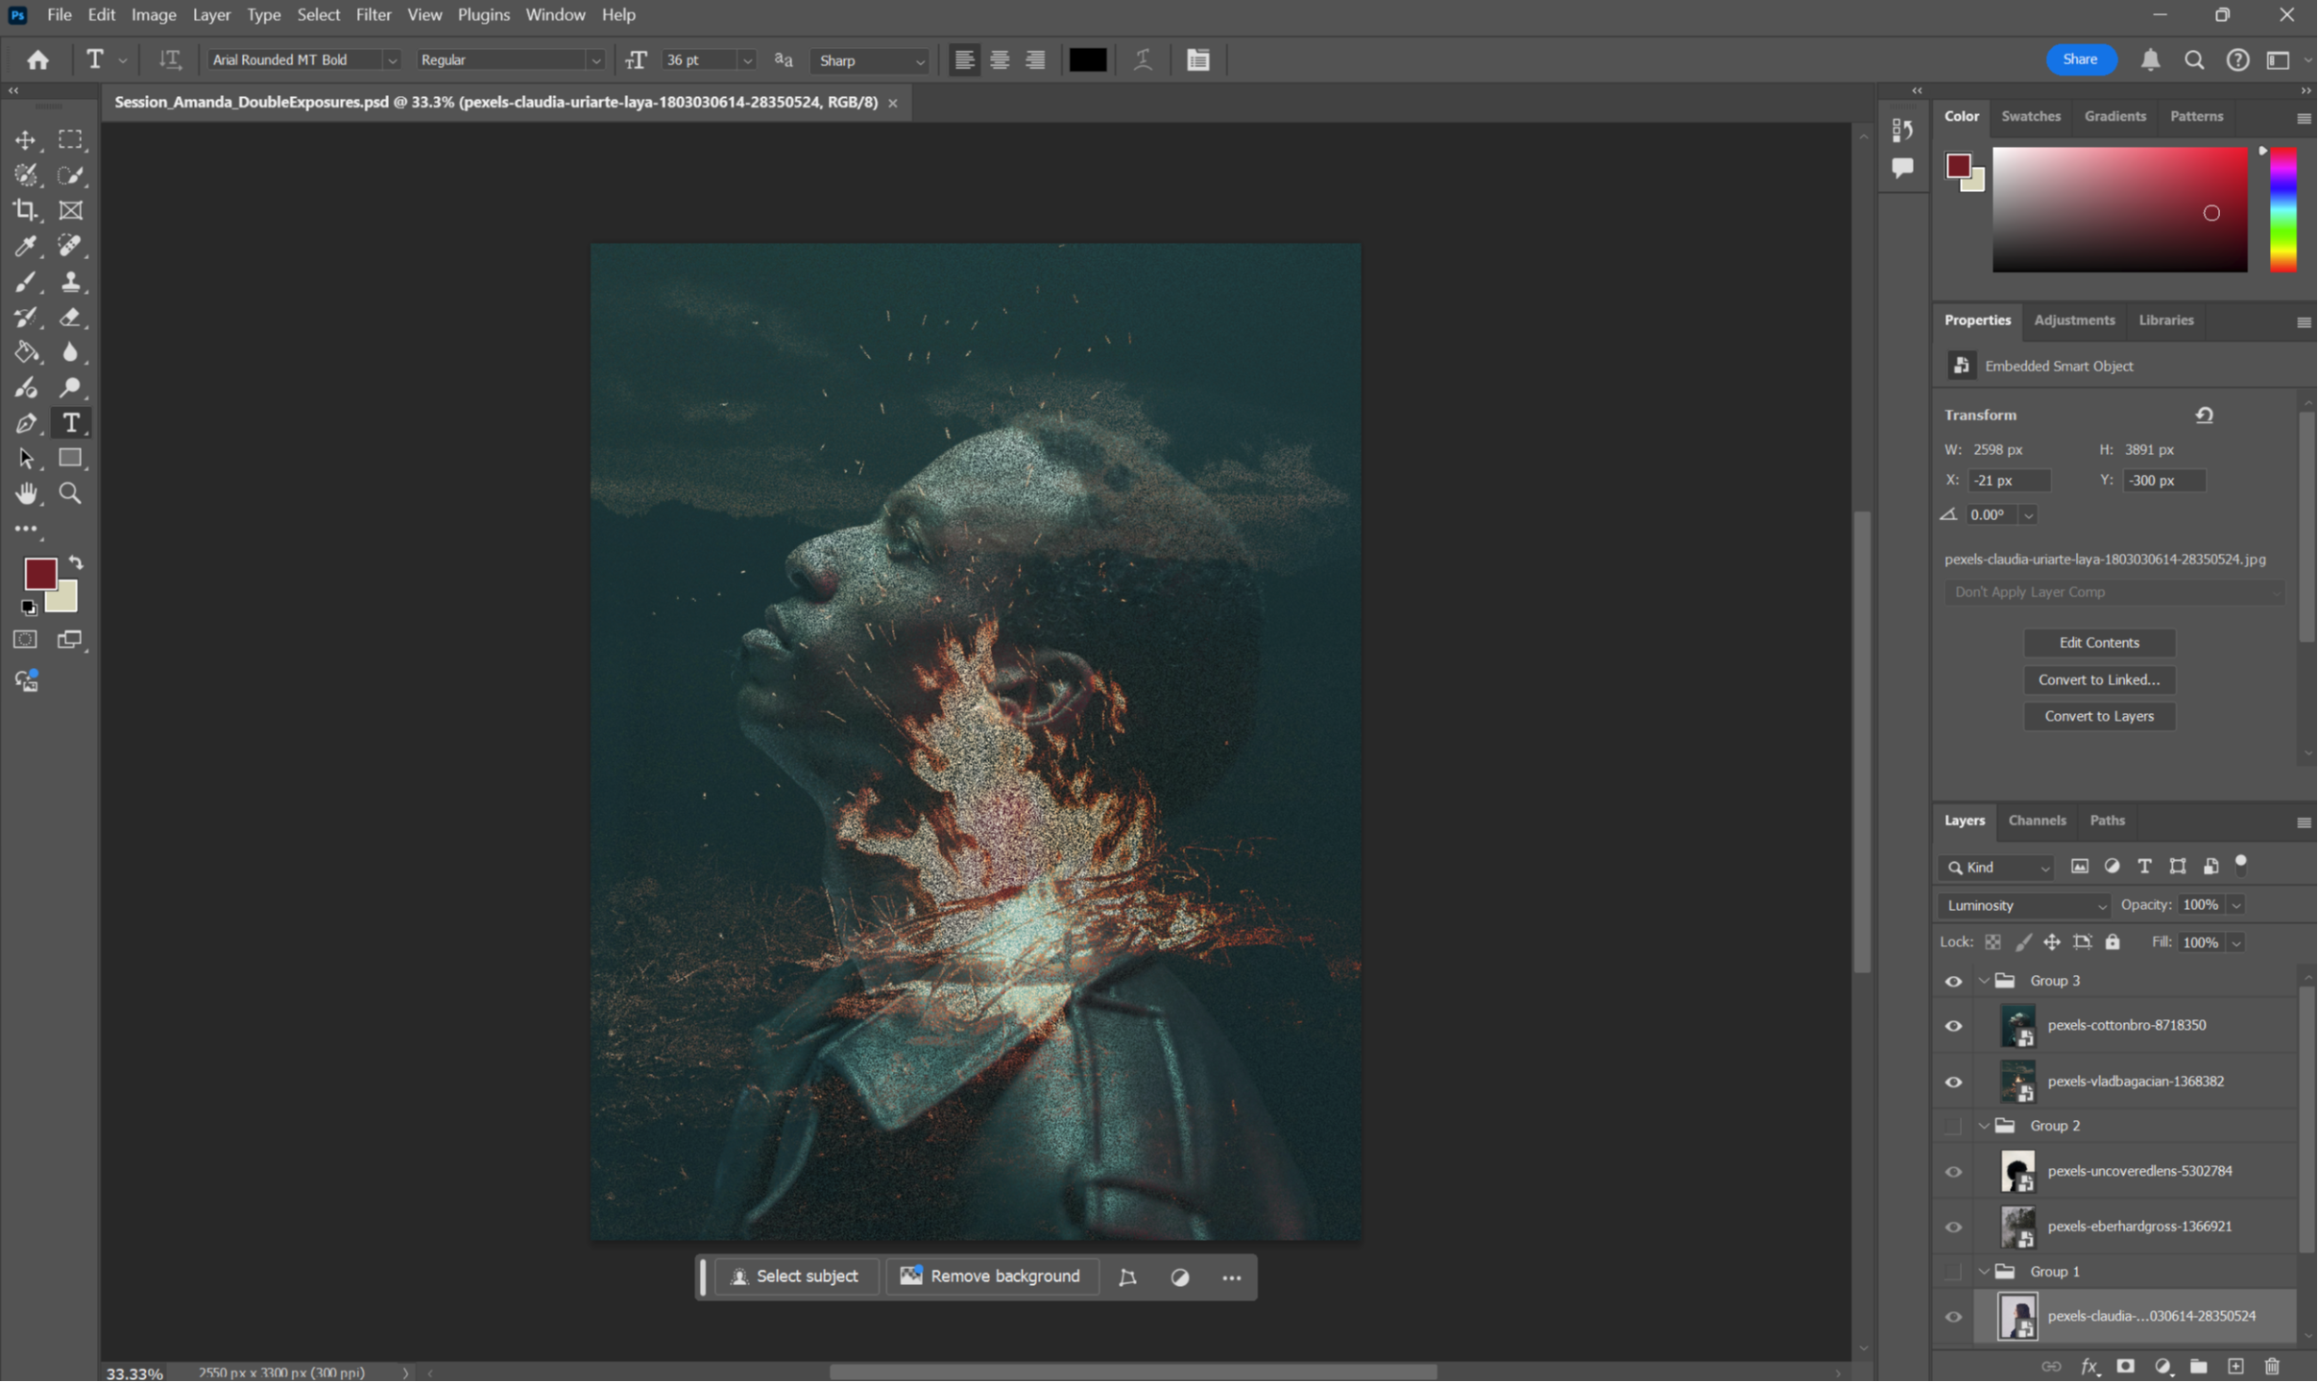The width and height of the screenshot is (2318, 1382).
Task: Open the Filter menu
Action: coord(373,14)
